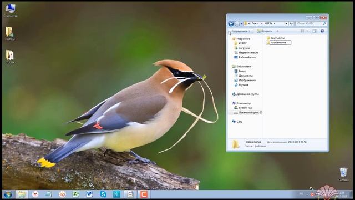Open Word from the taskbar
This screenshot has width=355, height=200.
pyautogui.click(x=89, y=194)
